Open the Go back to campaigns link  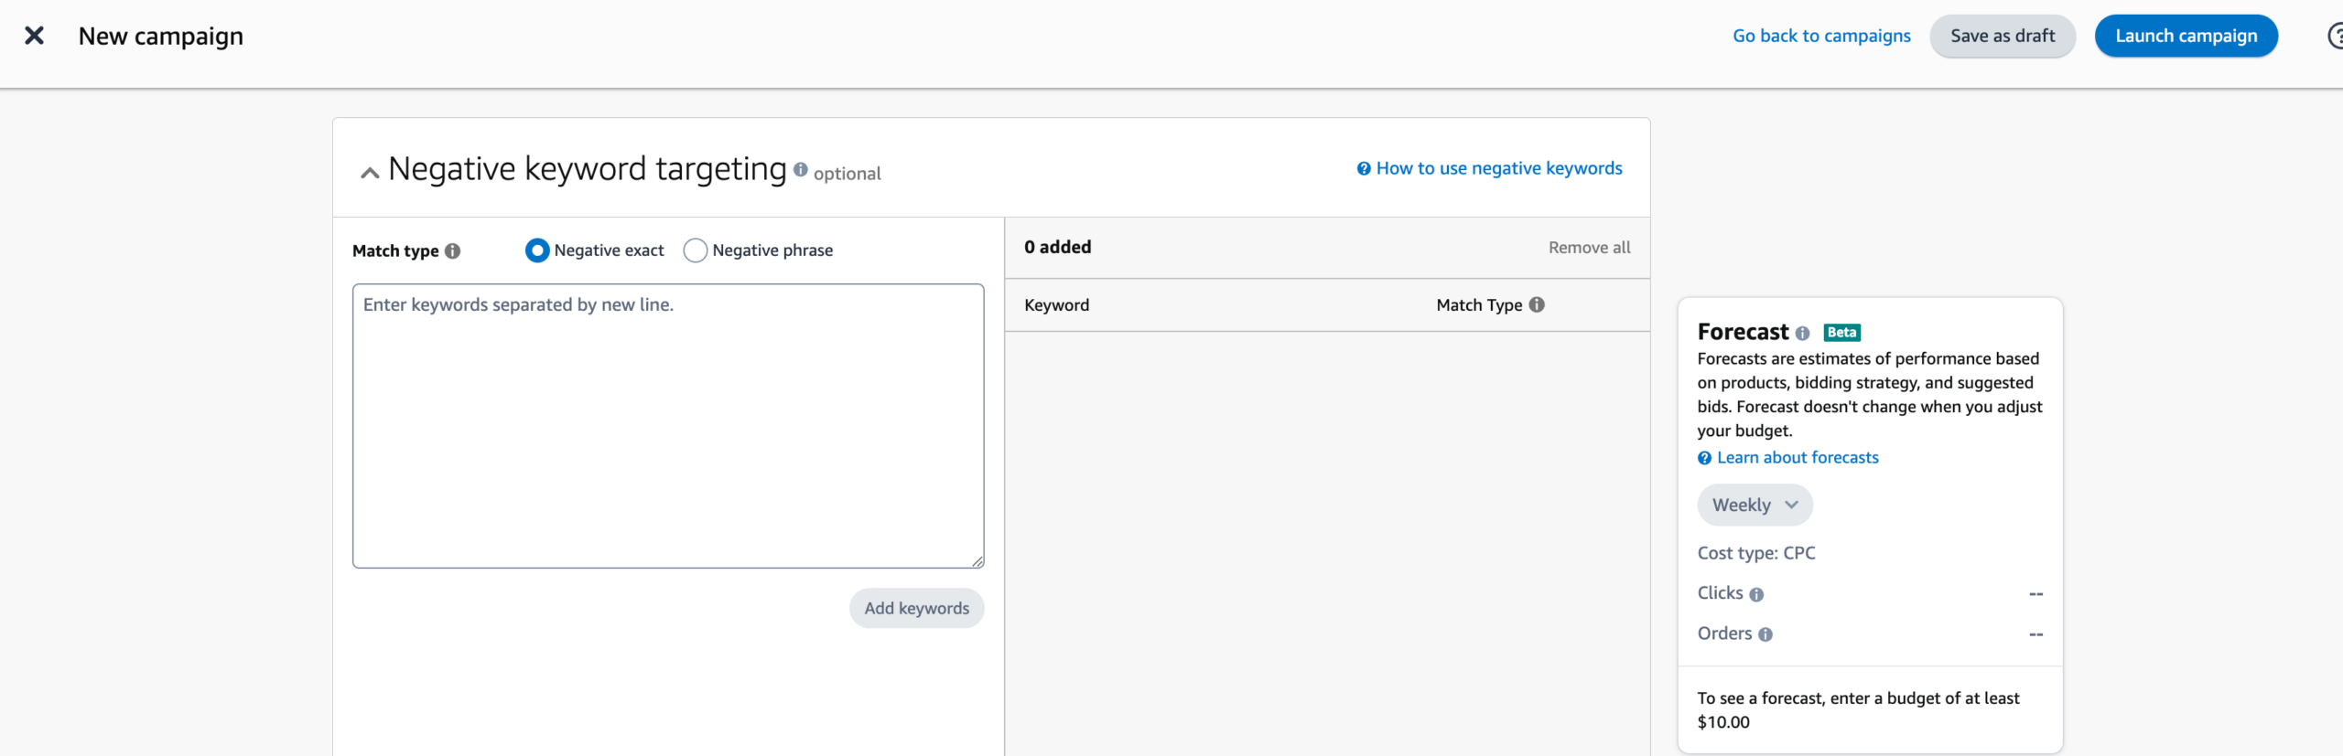pyautogui.click(x=1821, y=36)
